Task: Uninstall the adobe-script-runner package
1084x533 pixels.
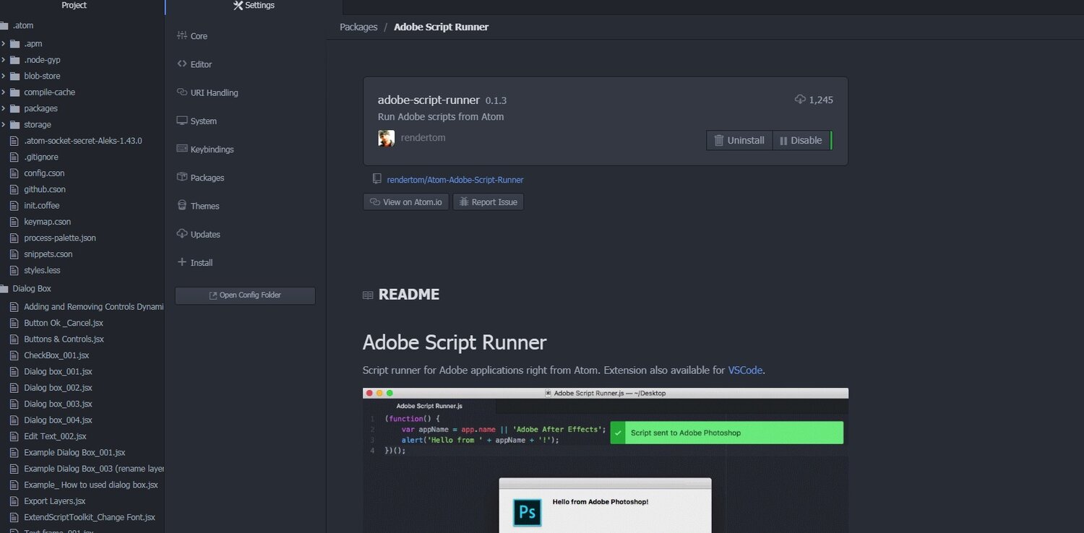Action: (x=739, y=141)
